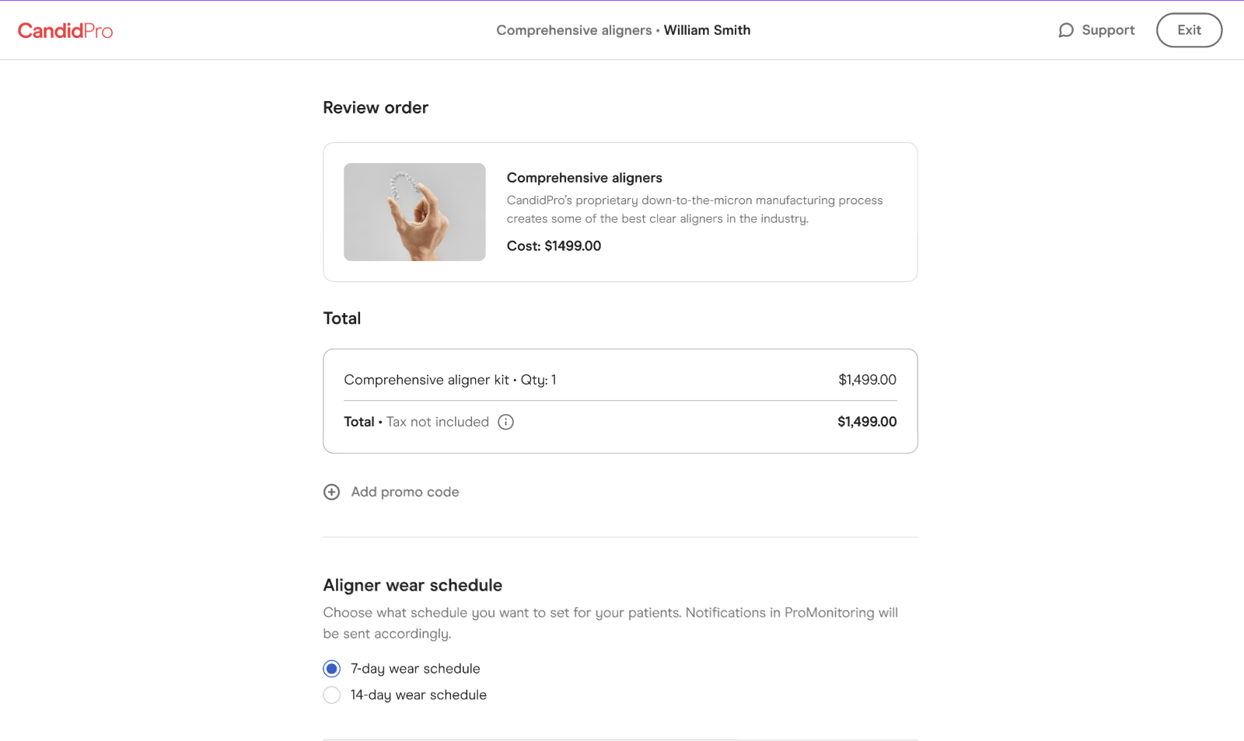
Task: Click the "14-day wear schedule" label text
Action: tap(418, 695)
